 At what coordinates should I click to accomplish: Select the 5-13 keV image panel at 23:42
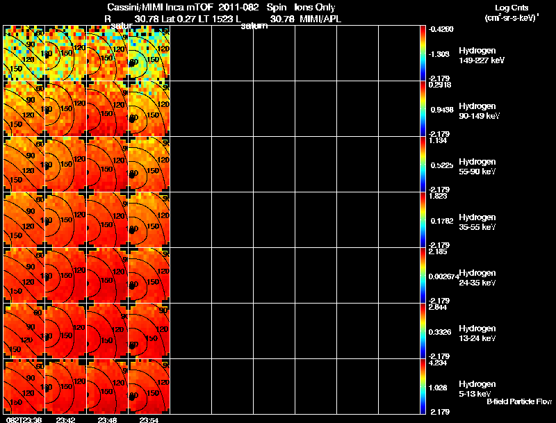point(65,386)
